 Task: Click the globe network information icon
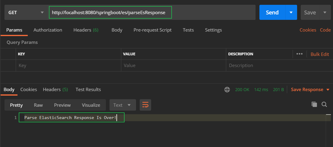tap(227, 90)
